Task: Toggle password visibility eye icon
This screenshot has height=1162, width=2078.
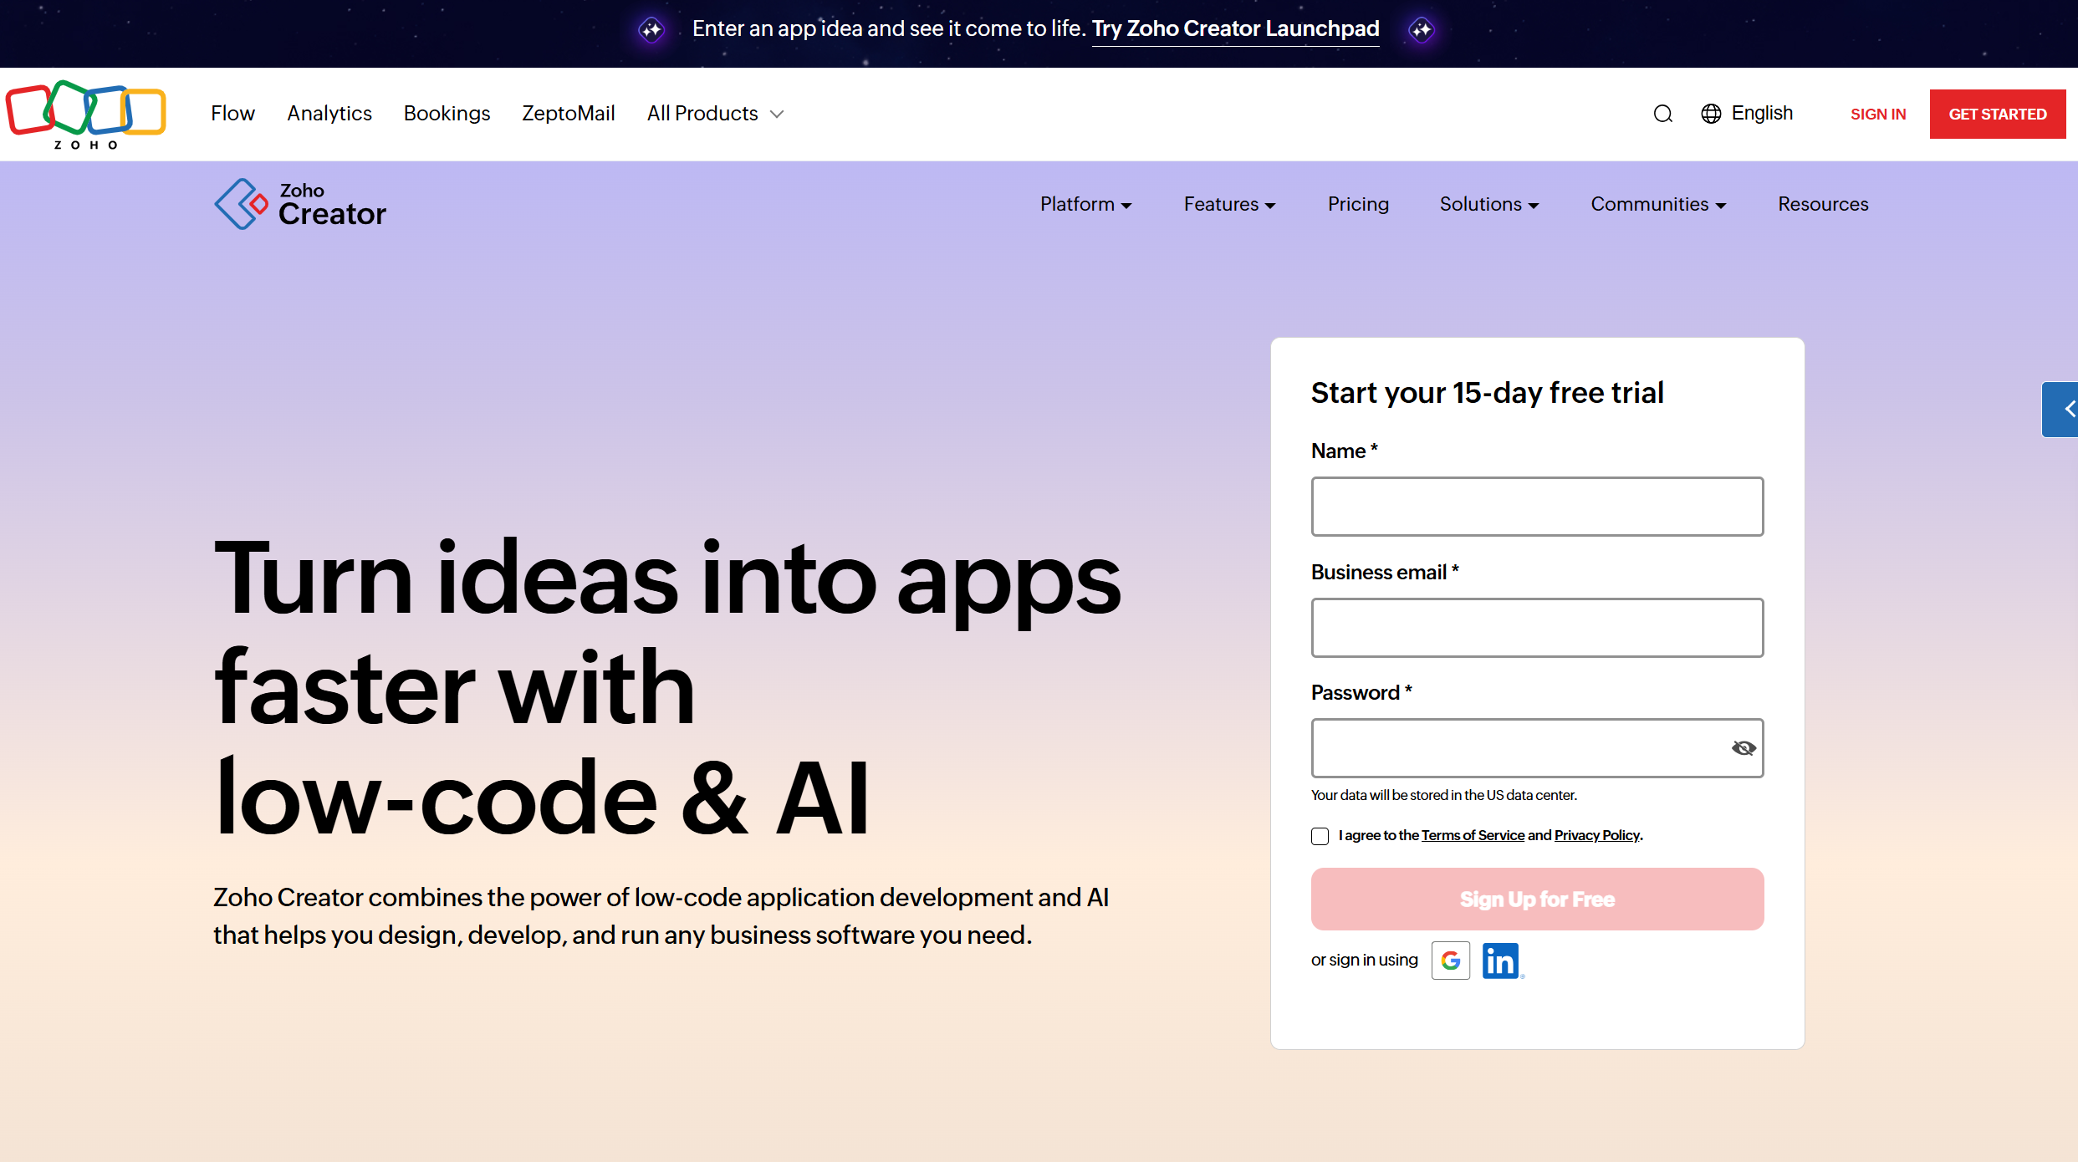Action: click(x=1744, y=748)
